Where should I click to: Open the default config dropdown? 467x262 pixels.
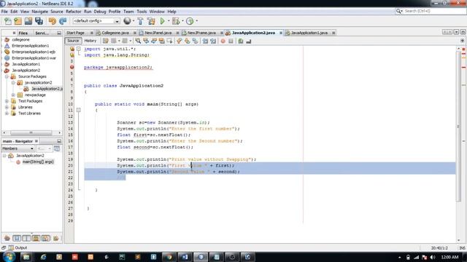pos(117,21)
